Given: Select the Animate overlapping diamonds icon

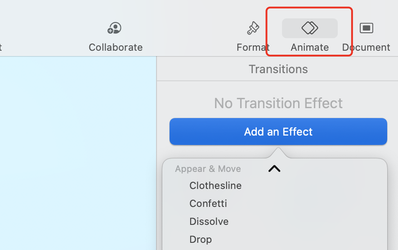Looking at the screenshot, I should pyautogui.click(x=310, y=28).
